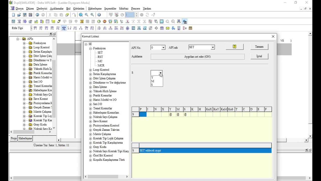Click the PID instruction toolbar icon
This screenshot has width=321, height=181.
(133, 28)
